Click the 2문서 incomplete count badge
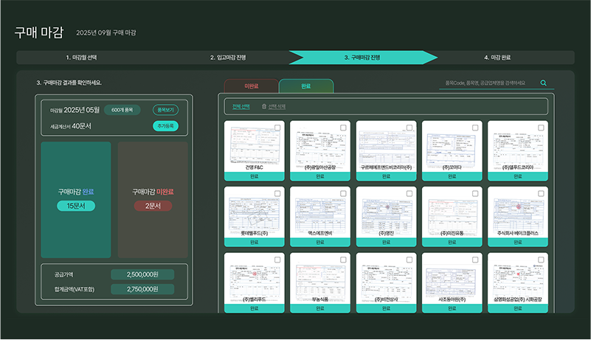 pyautogui.click(x=153, y=206)
